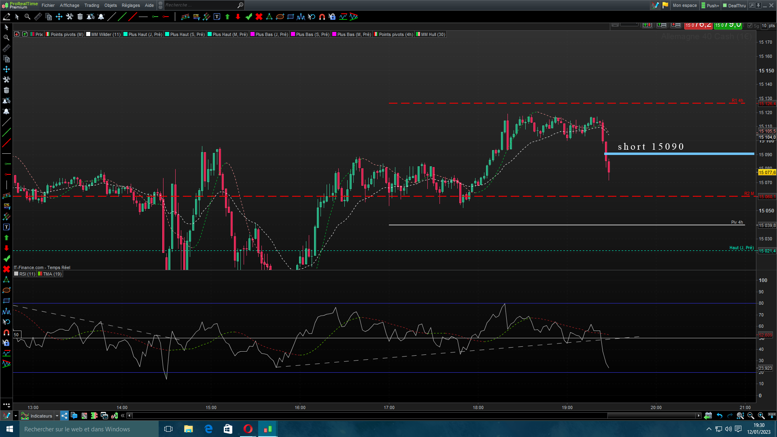
Task: Click the alert bell icon in toolbar
Action: 101,17
